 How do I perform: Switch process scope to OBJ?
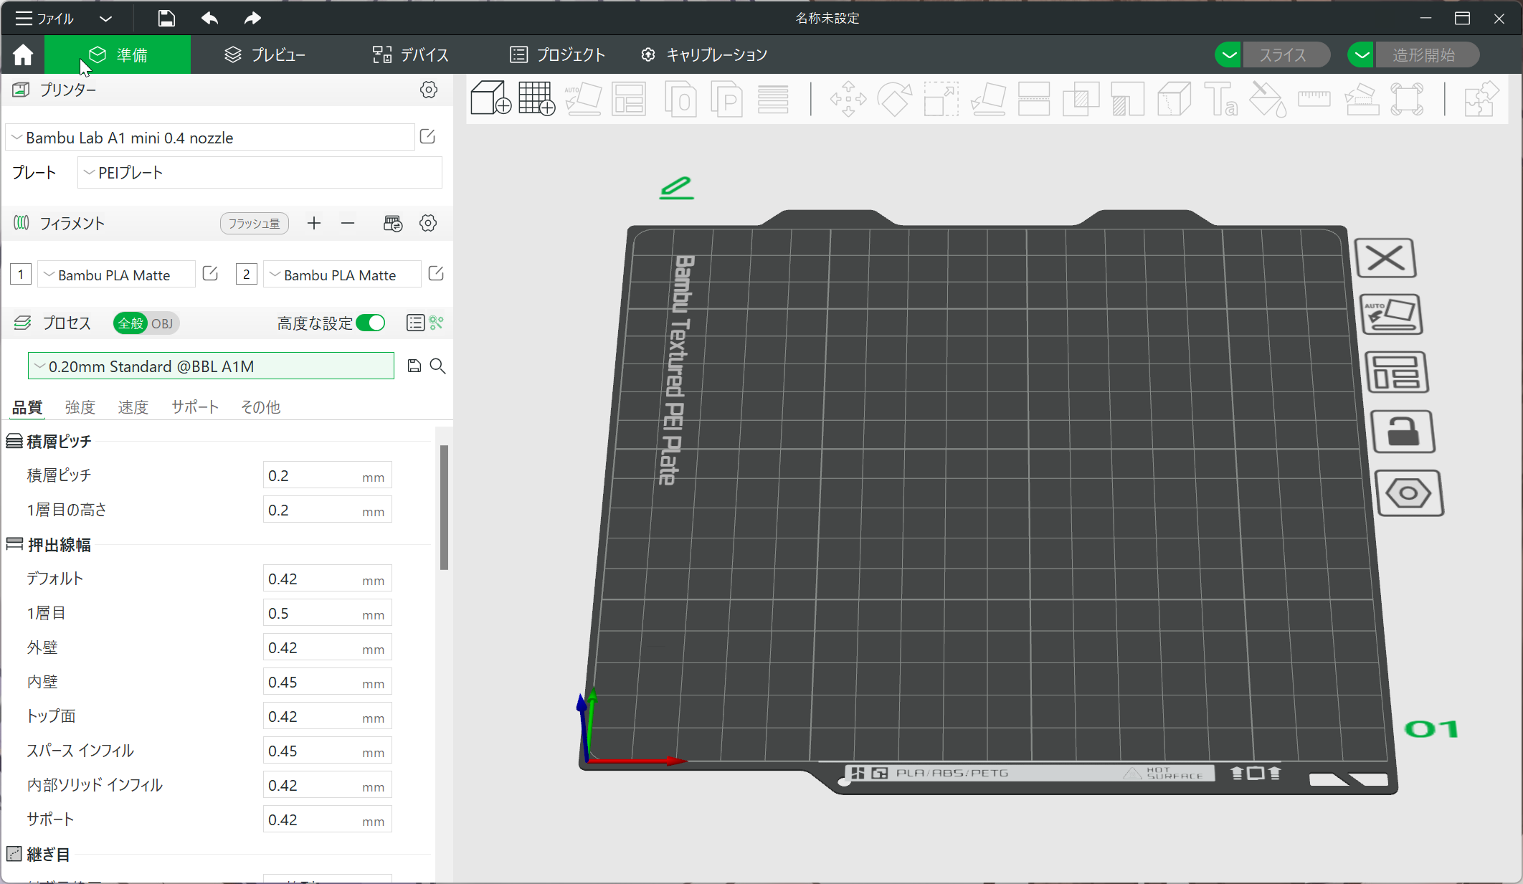[162, 323]
